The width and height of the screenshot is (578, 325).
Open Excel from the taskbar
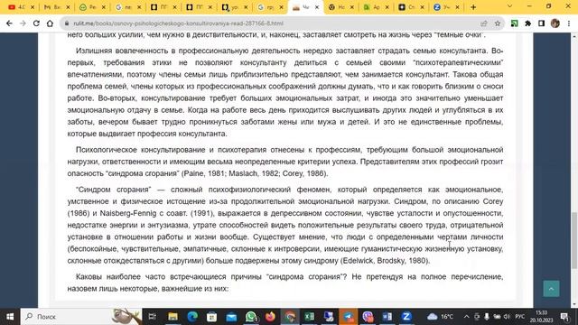pyautogui.click(x=309, y=317)
